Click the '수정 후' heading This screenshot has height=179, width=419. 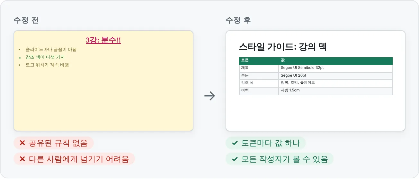238,20
